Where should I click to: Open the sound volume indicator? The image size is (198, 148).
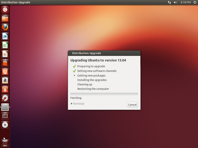[176, 2]
